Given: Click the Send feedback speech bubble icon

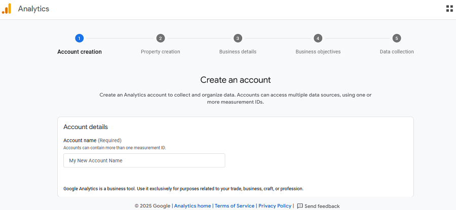Looking at the screenshot, I should pos(300,206).
